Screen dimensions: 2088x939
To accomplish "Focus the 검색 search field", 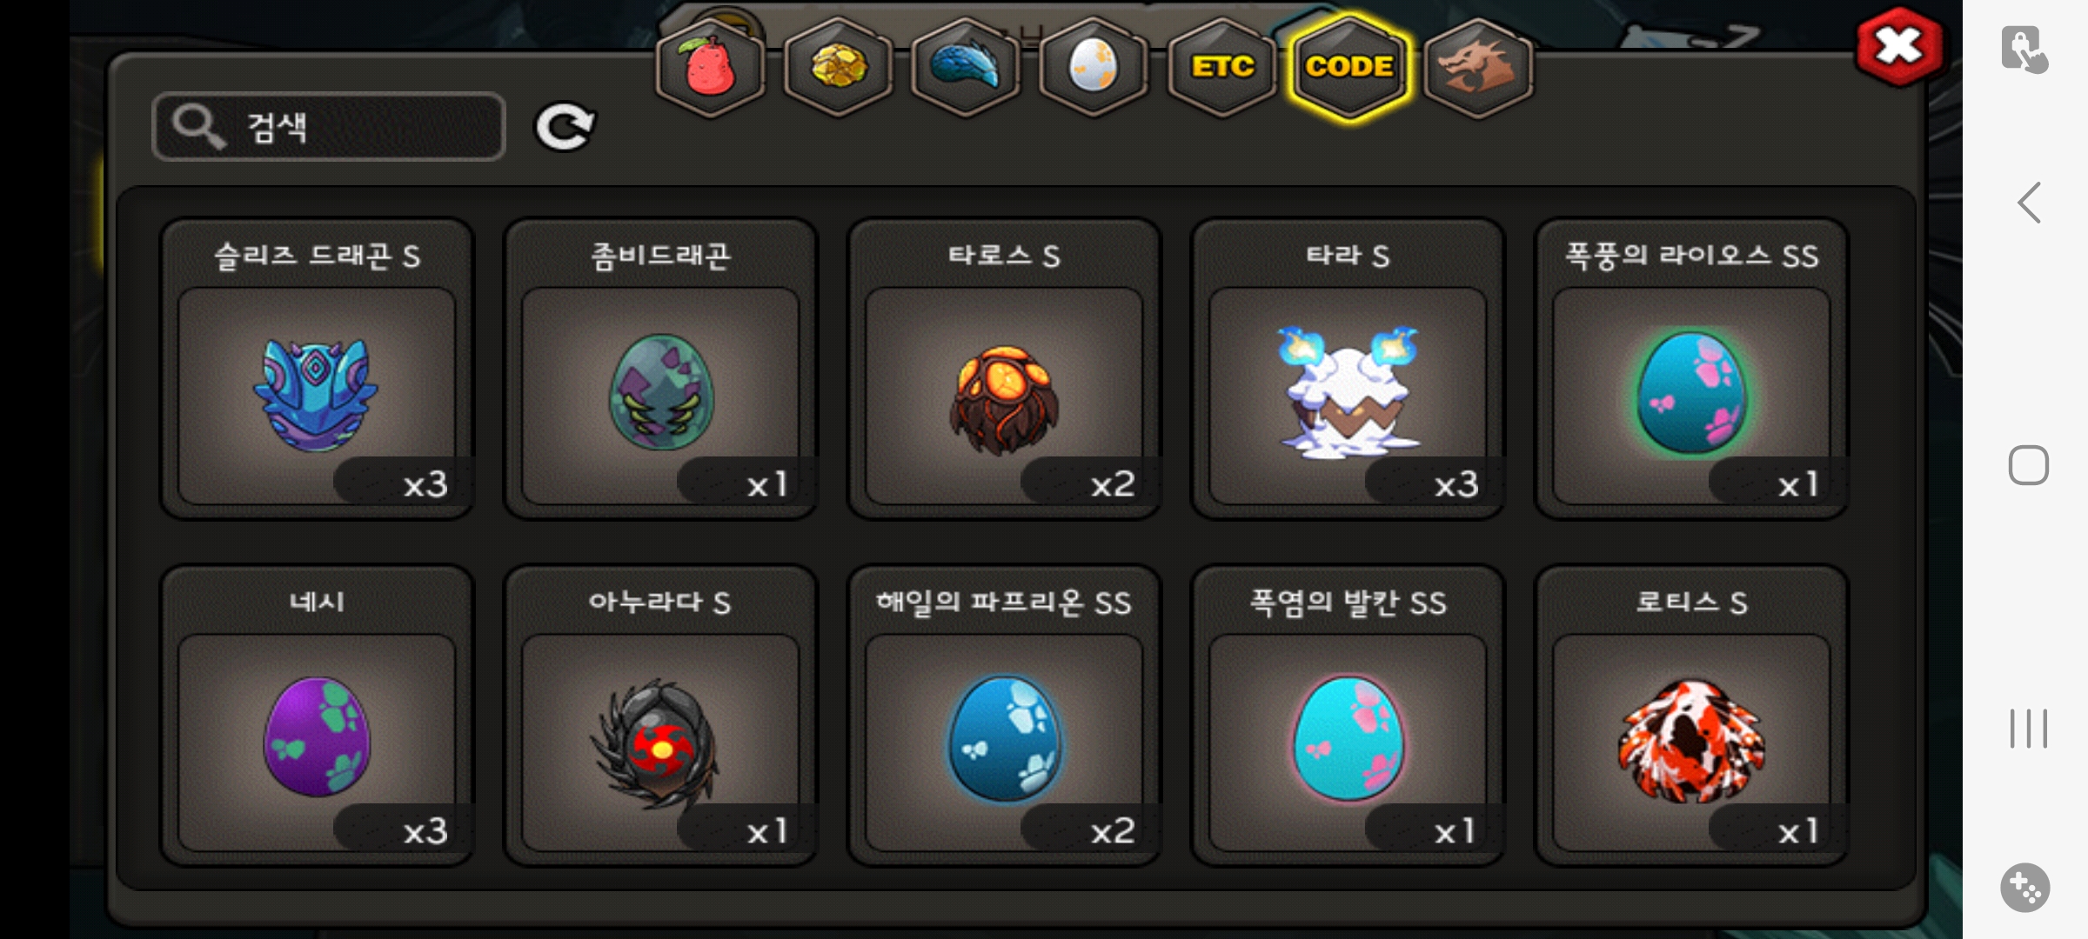I will coord(329,127).
